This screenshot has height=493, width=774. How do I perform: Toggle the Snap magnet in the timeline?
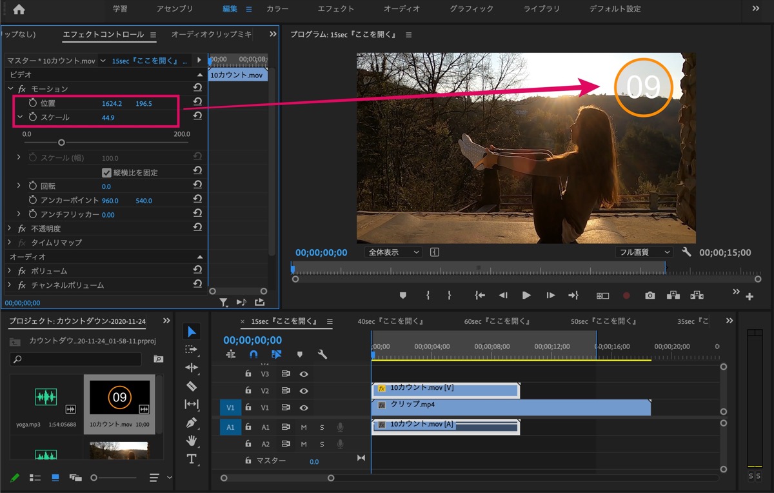click(x=253, y=354)
